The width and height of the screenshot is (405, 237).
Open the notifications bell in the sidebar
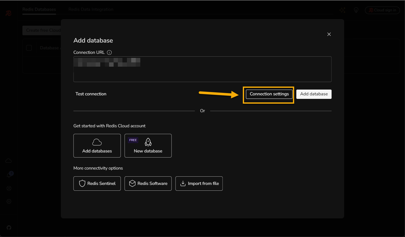[x=9, y=175]
